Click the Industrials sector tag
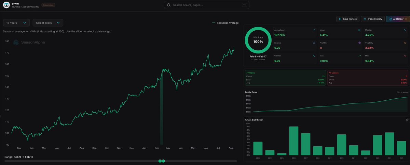This screenshot has height=165, width=410. [48, 5]
